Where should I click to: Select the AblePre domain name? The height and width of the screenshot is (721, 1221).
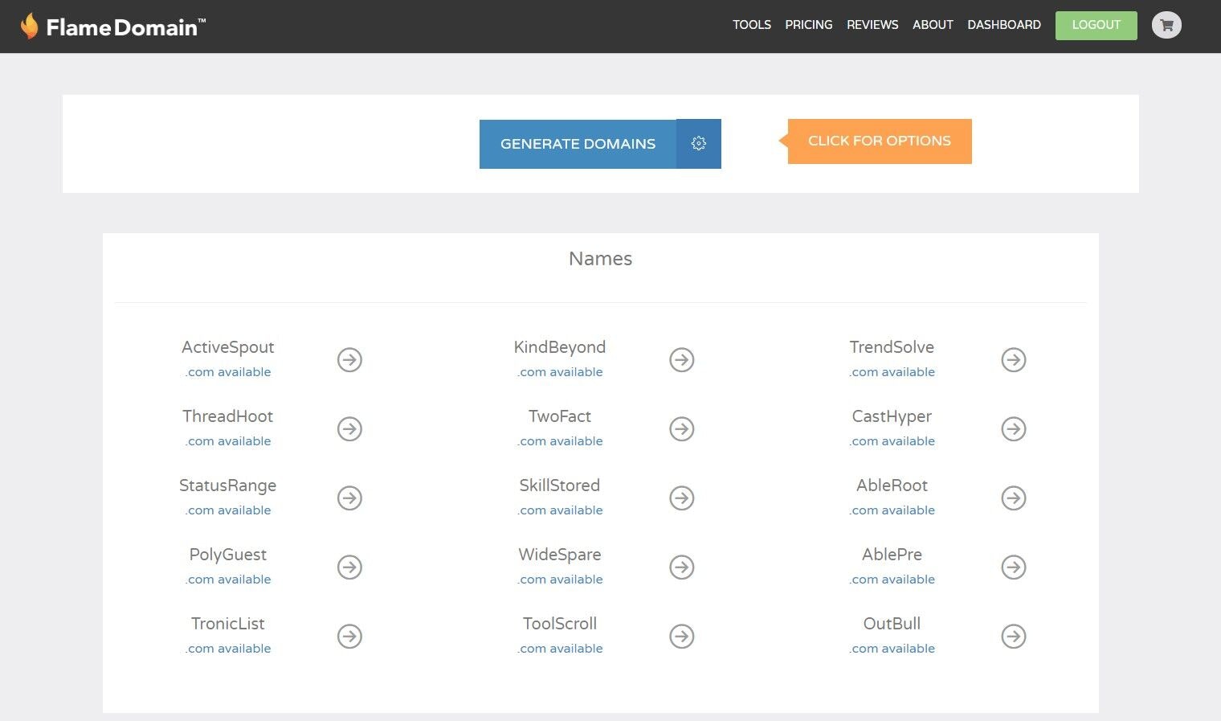tap(892, 555)
